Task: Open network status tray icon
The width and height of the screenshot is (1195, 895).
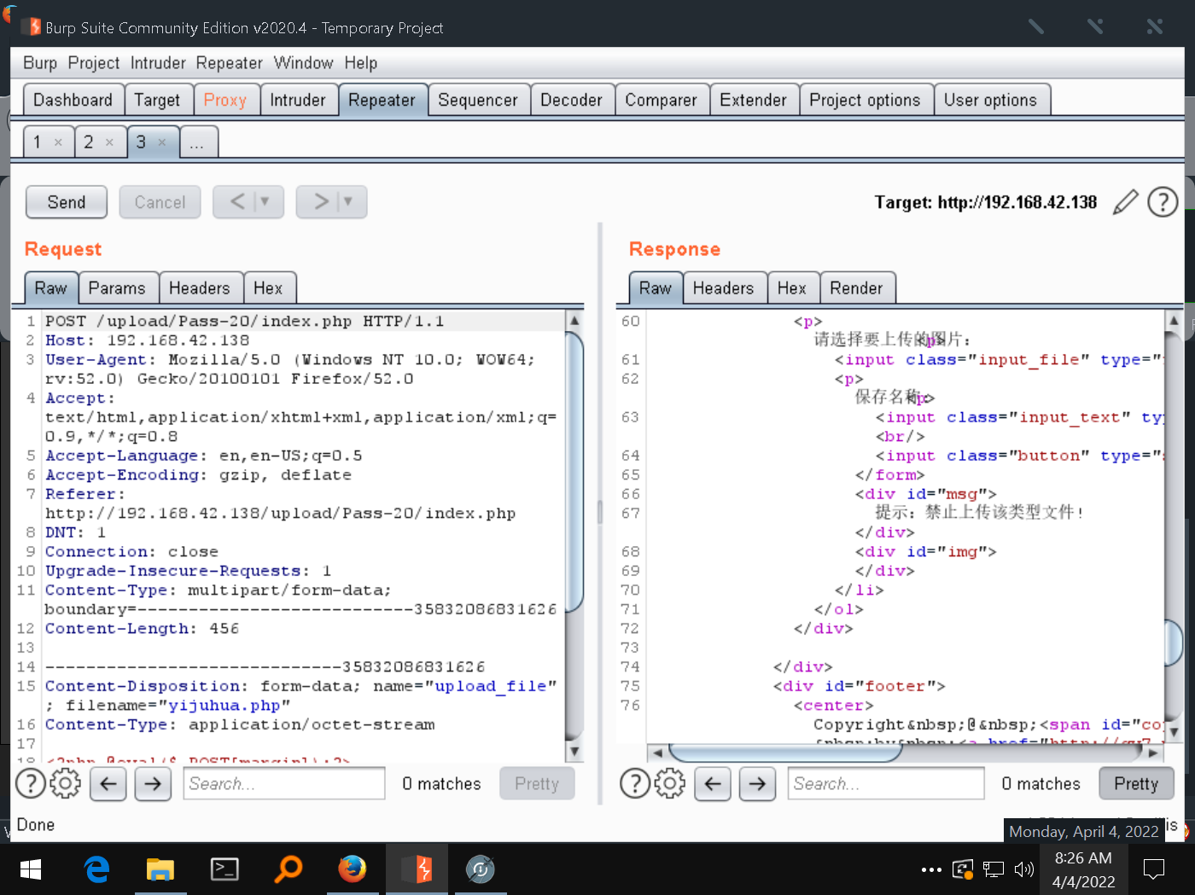Action: coord(994,869)
